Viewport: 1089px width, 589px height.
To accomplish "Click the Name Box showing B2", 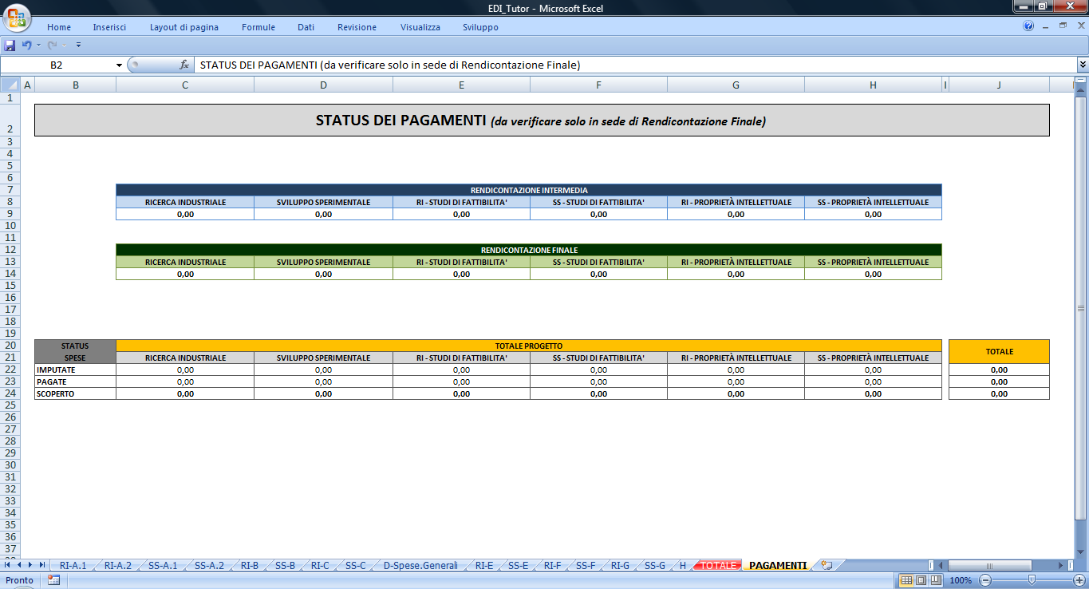I will click(57, 65).
